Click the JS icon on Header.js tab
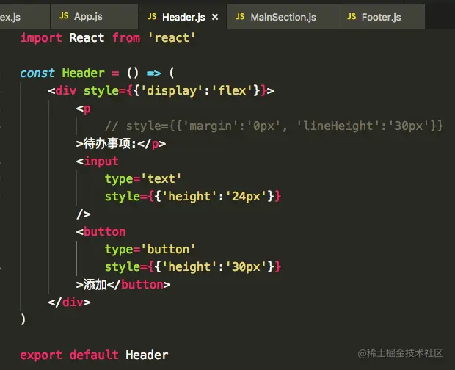The width and height of the screenshot is (455, 370). tap(152, 17)
